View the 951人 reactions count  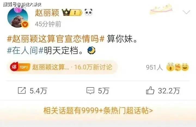click(x=154, y=67)
